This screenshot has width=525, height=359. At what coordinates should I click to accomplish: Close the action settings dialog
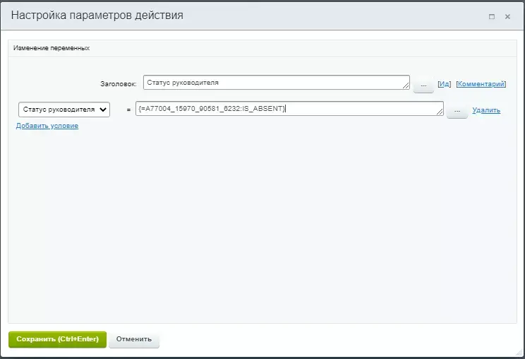pos(507,16)
